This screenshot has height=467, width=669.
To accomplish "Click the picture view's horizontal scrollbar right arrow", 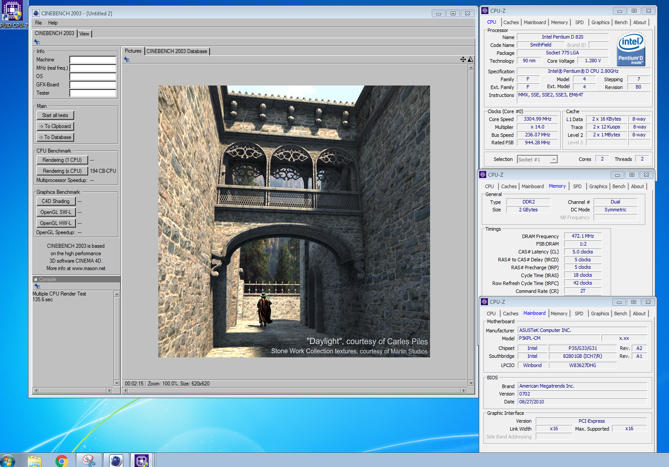I will (x=464, y=390).
